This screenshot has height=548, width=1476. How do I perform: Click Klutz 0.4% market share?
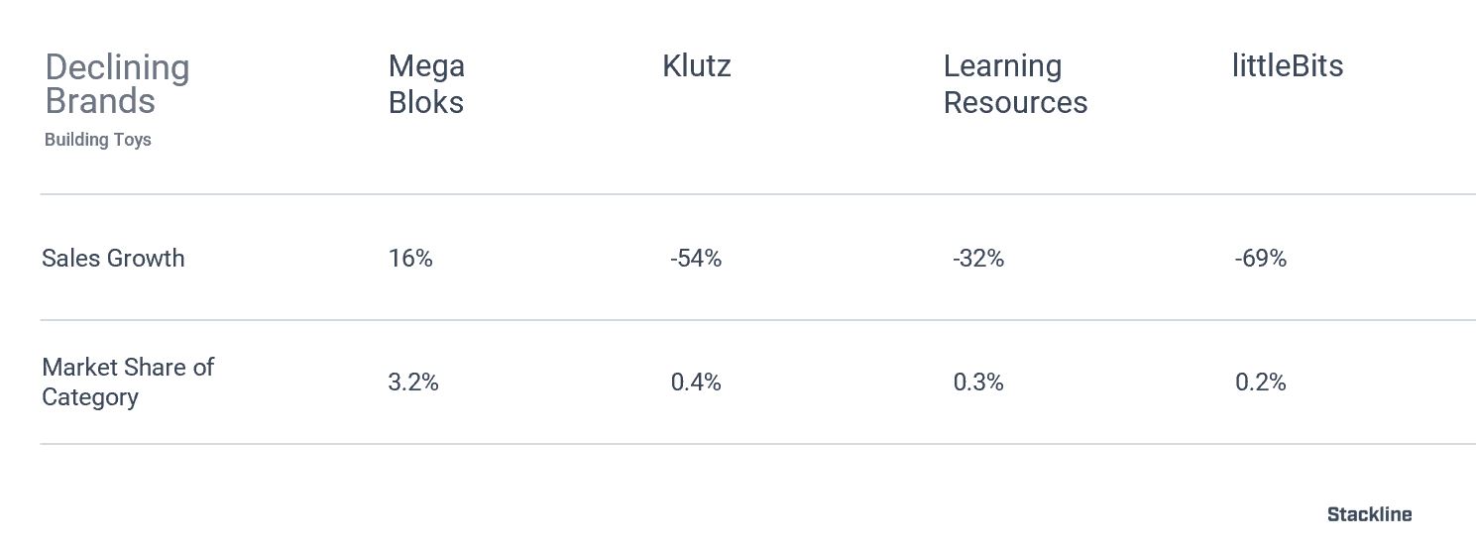[696, 383]
